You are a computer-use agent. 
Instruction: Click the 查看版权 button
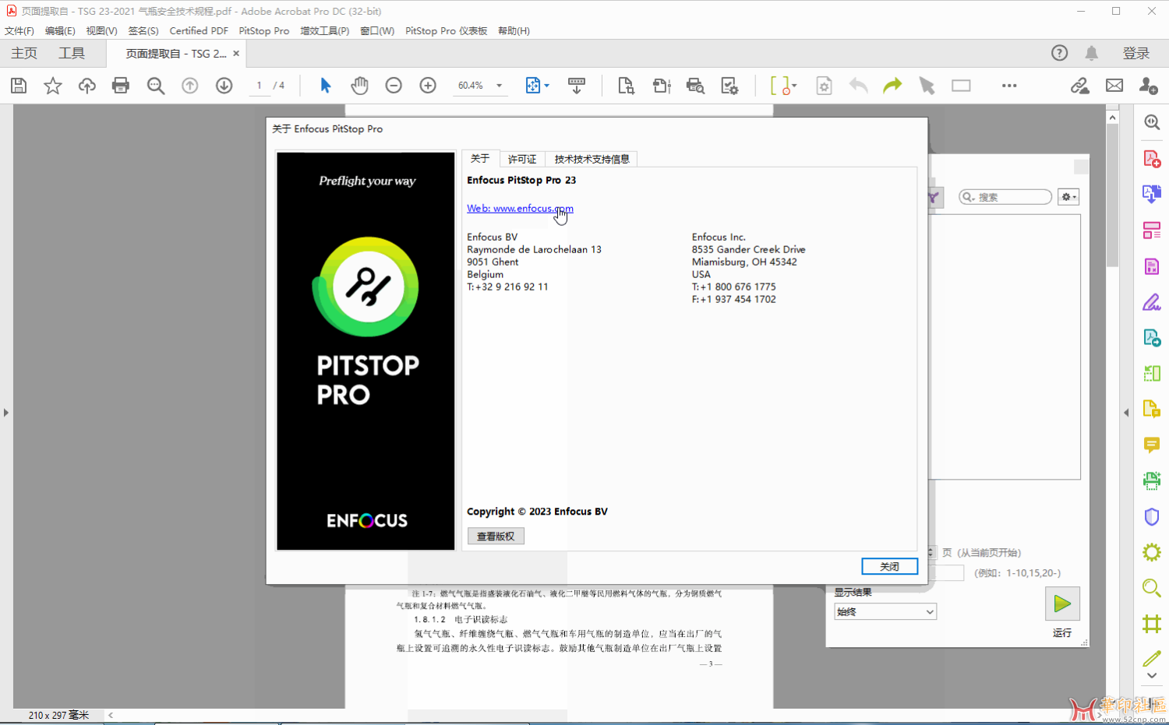pyautogui.click(x=496, y=536)
